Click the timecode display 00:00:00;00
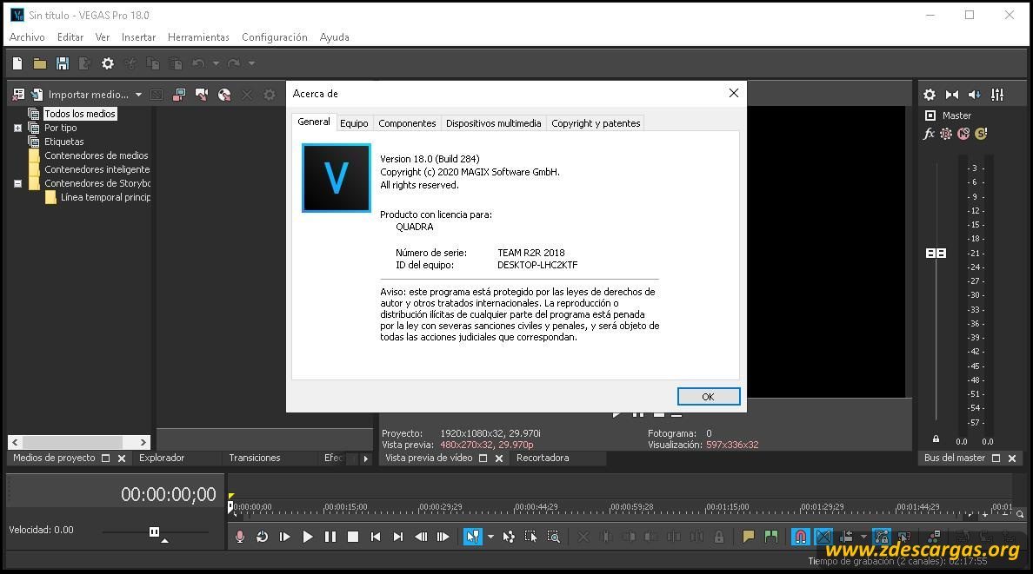1033x574 pixels. (x=168, y=494)
